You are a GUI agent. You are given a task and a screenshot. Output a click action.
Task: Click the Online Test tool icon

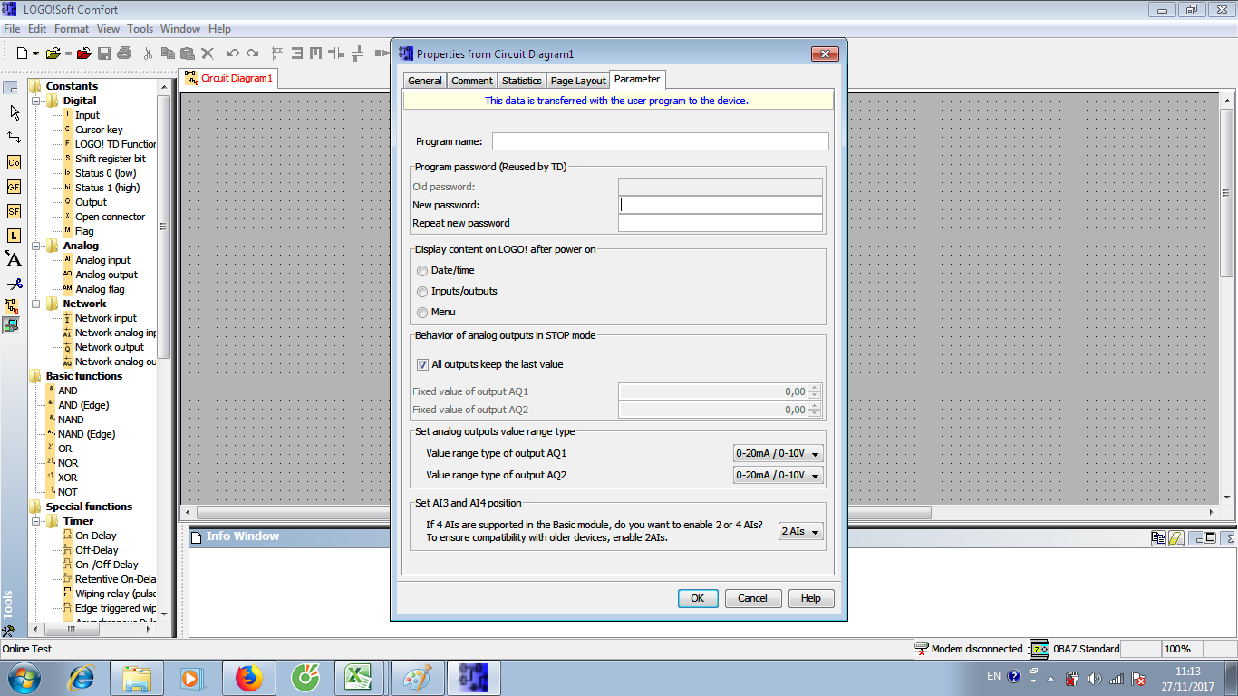(x=11, y=324)
